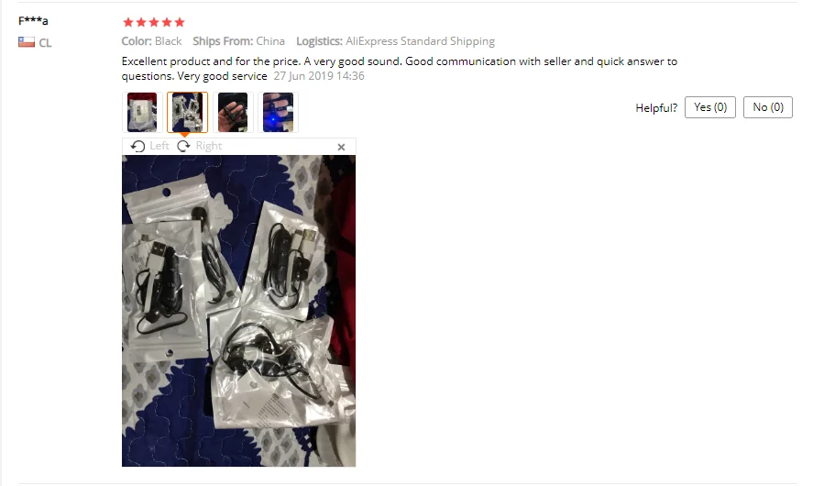The image size is (813, 486).
Task: Select the highlighted second review thumbnail
Action: (187, 112)
